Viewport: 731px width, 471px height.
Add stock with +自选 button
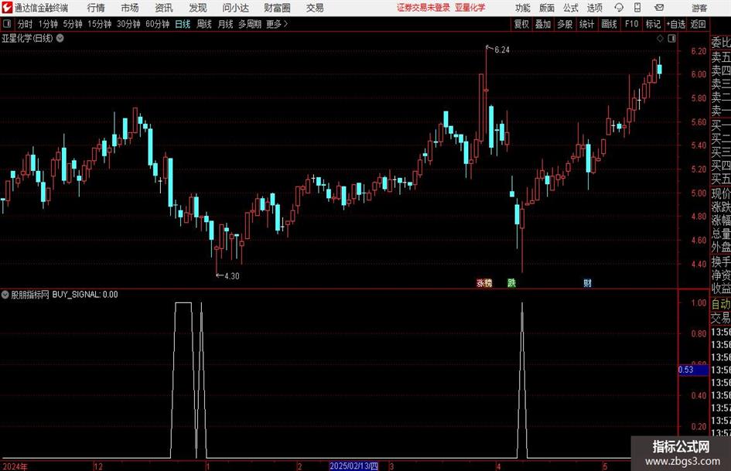pos(676,24)
